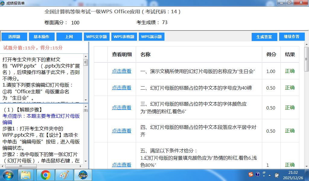This screenshot has height=181, width=309.
Task: Click the 成绩报告单 window title icon
Action: tap(2, 3)
